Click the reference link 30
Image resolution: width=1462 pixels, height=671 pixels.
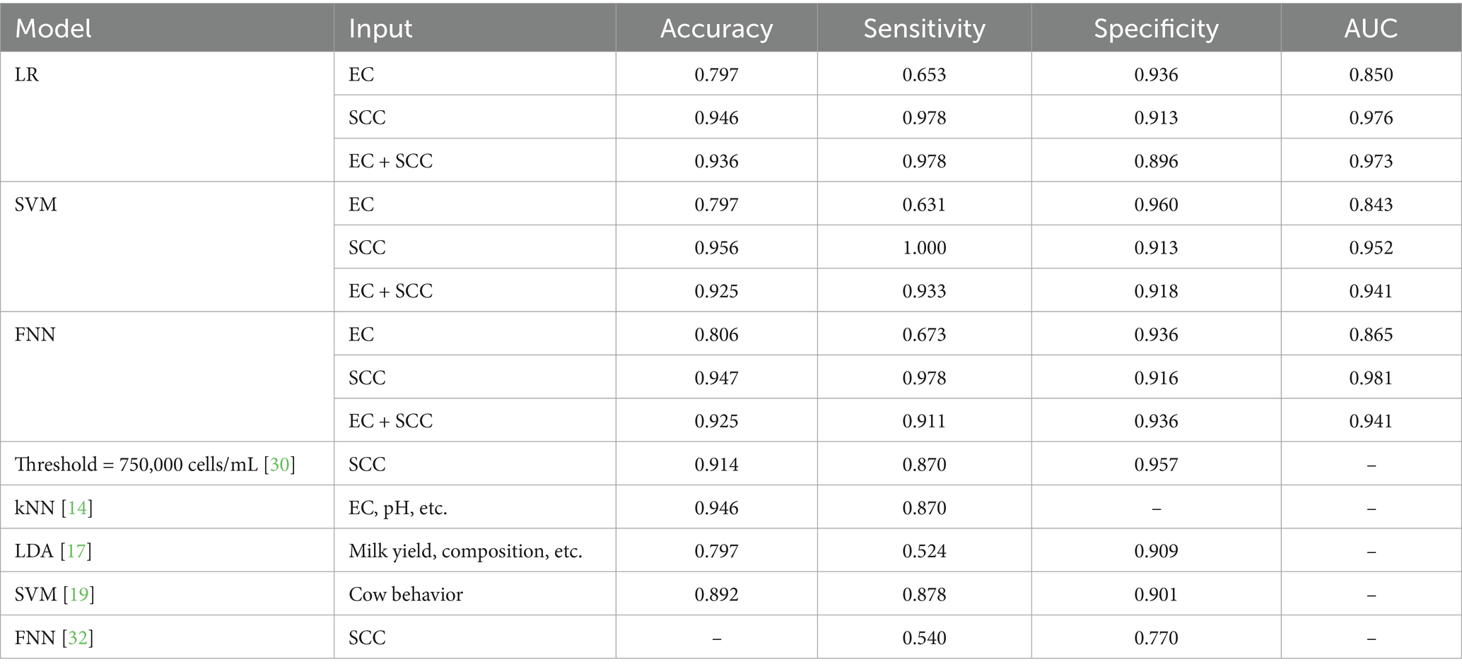point(280,465)
